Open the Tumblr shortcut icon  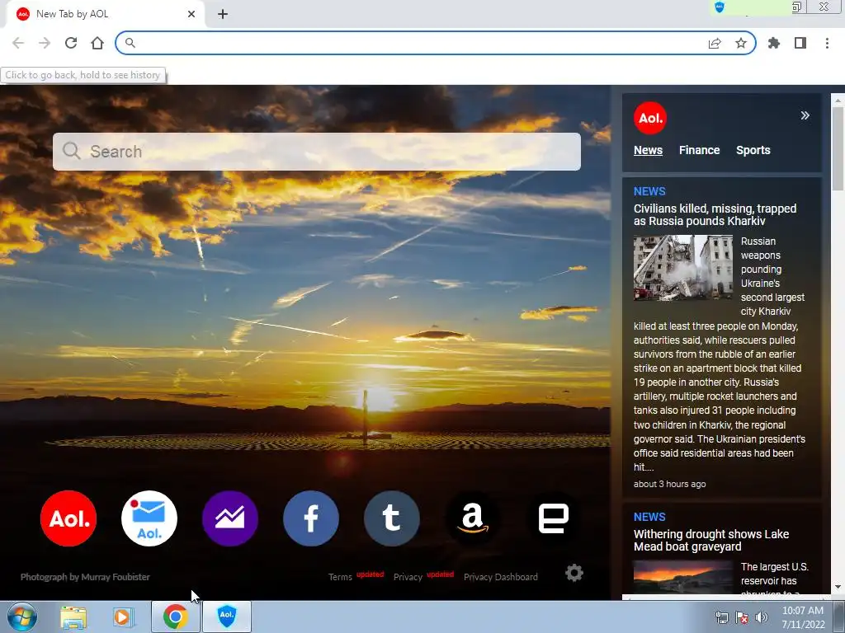(392, 518)
